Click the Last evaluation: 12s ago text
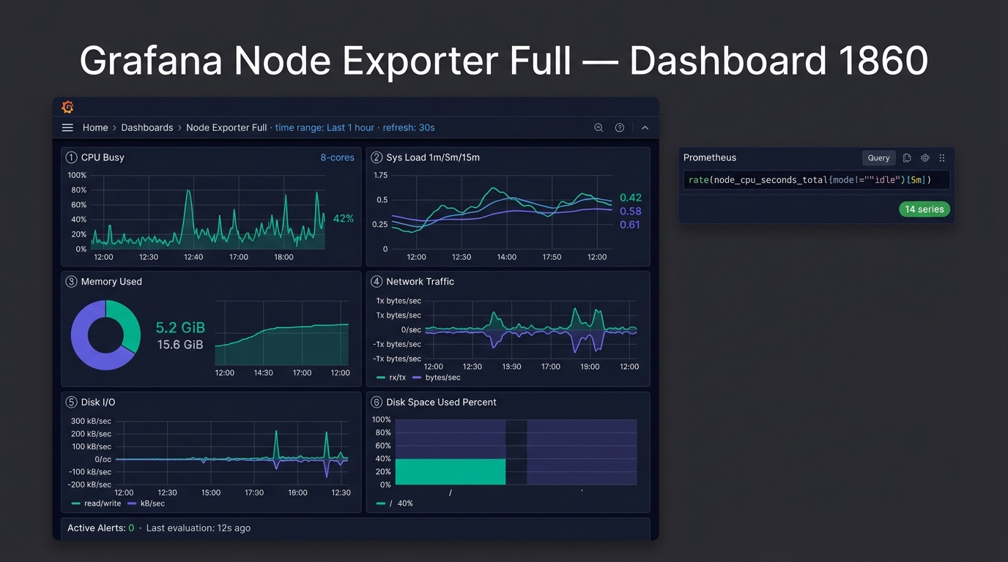 click(x=199, y=528)
